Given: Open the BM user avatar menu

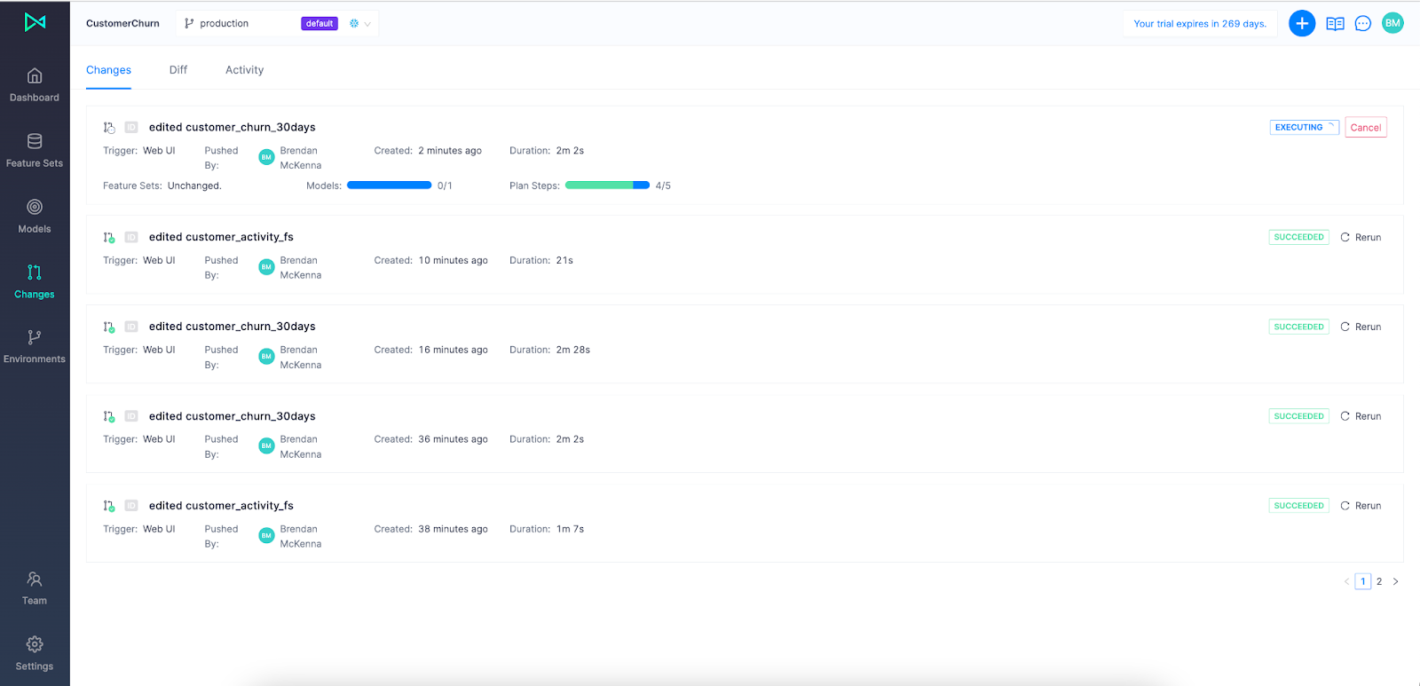Looking at the screenshot, I should coord(1392,24).
